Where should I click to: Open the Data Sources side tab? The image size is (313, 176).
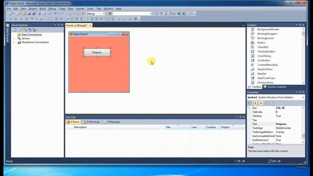(x=7, y=33)
